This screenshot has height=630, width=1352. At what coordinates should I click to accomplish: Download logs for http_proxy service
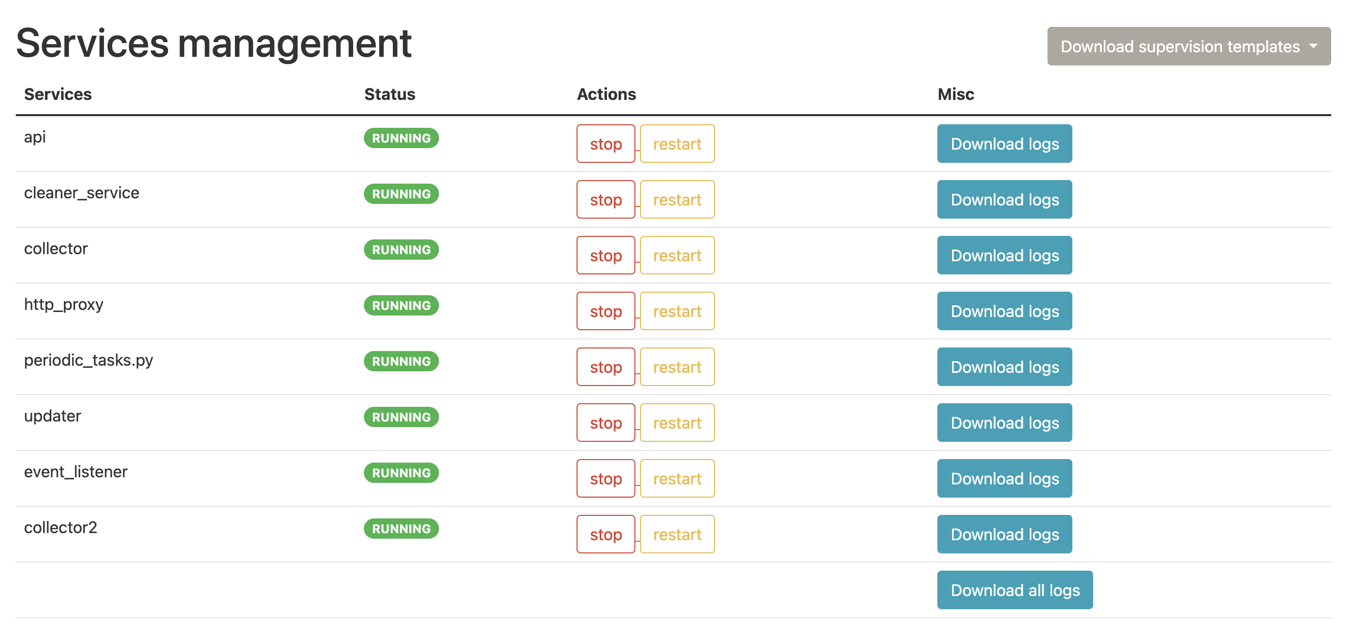click(x=1004, y=311)
